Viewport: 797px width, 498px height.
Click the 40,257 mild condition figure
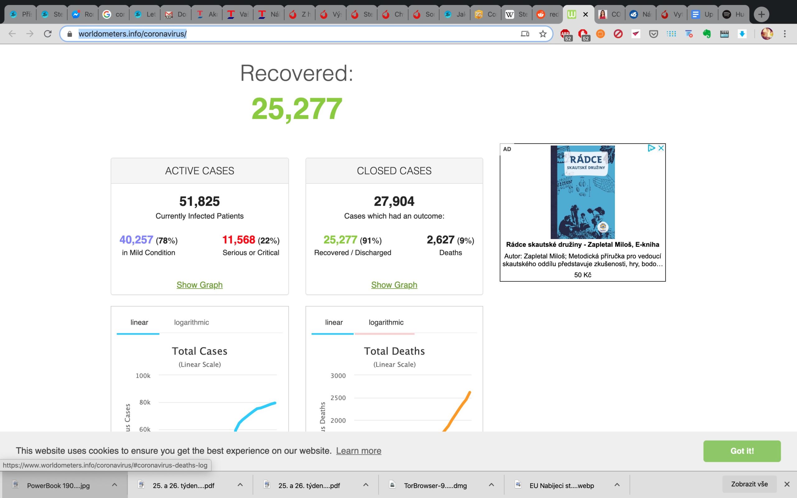[x=136, y=240]
